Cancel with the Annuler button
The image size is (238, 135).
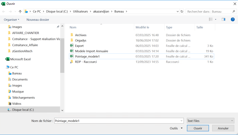pos(223,128)
